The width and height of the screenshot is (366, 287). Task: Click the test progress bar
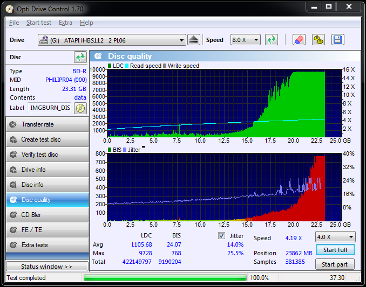(x=165, y=278)
